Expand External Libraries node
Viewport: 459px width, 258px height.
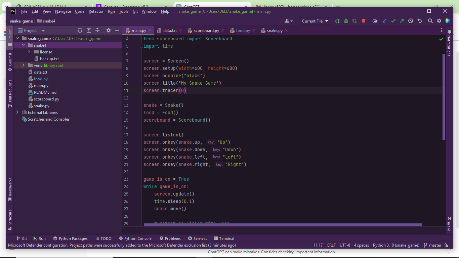point(17,112)
